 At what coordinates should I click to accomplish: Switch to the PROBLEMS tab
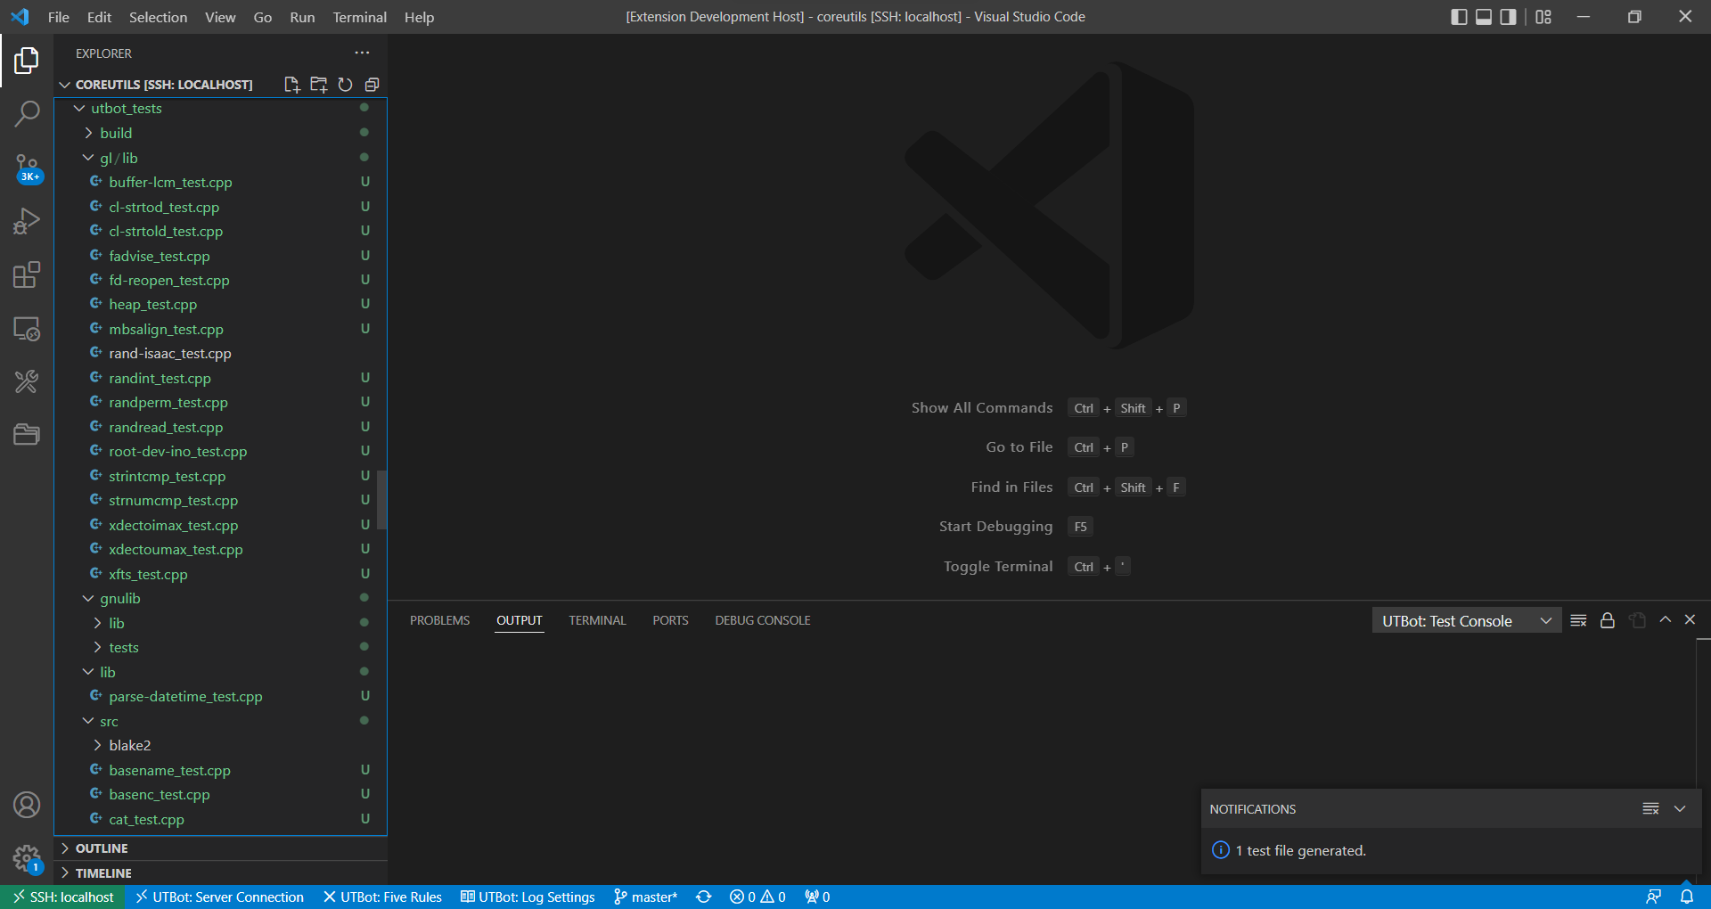[x=439, y=620]
